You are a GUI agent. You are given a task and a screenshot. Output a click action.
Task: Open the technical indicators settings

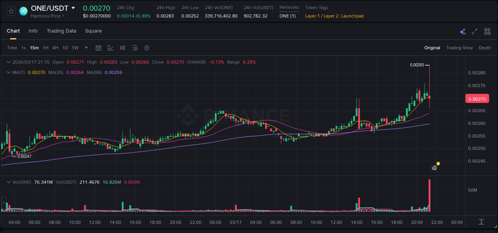pyautogui.click(x=135, y=48)
